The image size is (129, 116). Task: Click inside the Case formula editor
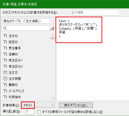coord(93,59)
